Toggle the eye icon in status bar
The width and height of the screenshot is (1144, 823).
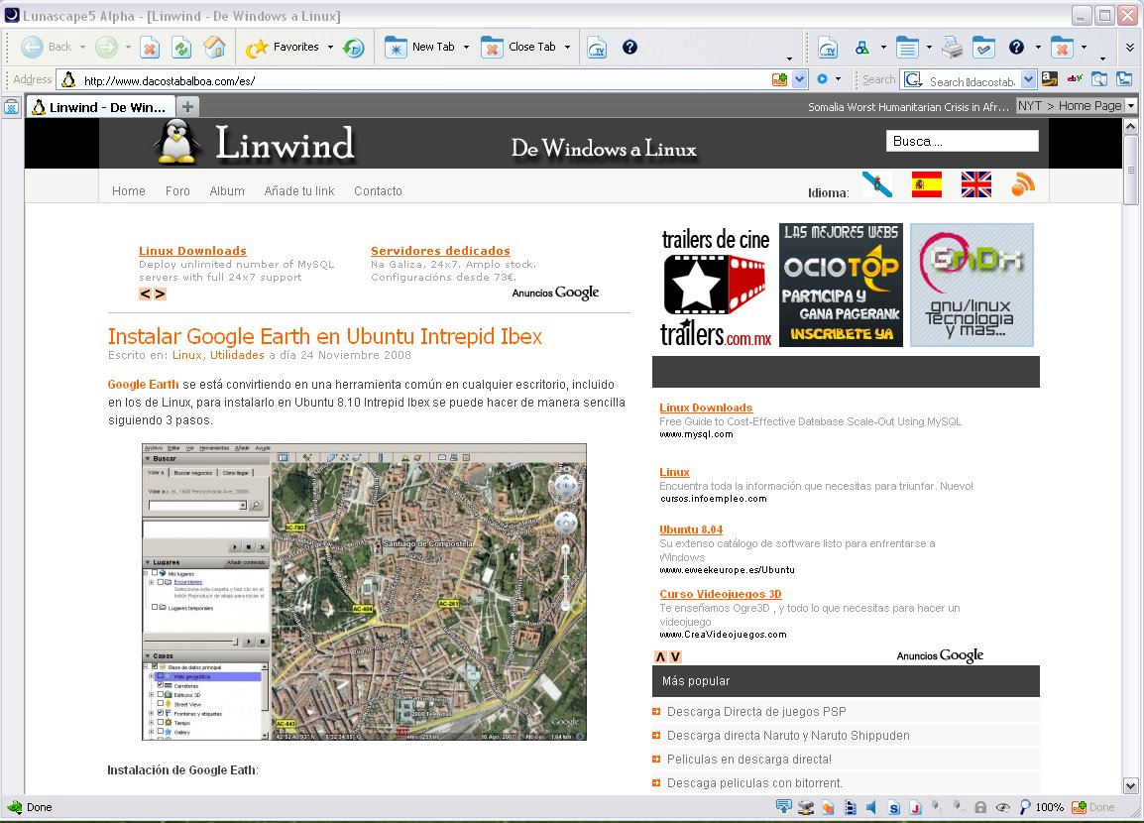click(1003, 807)
